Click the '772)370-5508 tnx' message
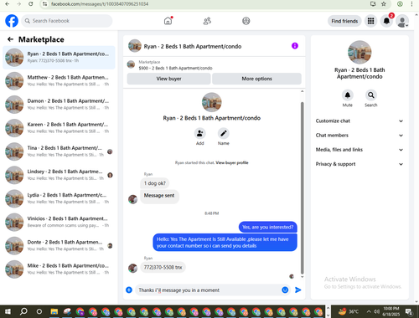Viewport: 419px width, 318px height. [x=163, y=267]
